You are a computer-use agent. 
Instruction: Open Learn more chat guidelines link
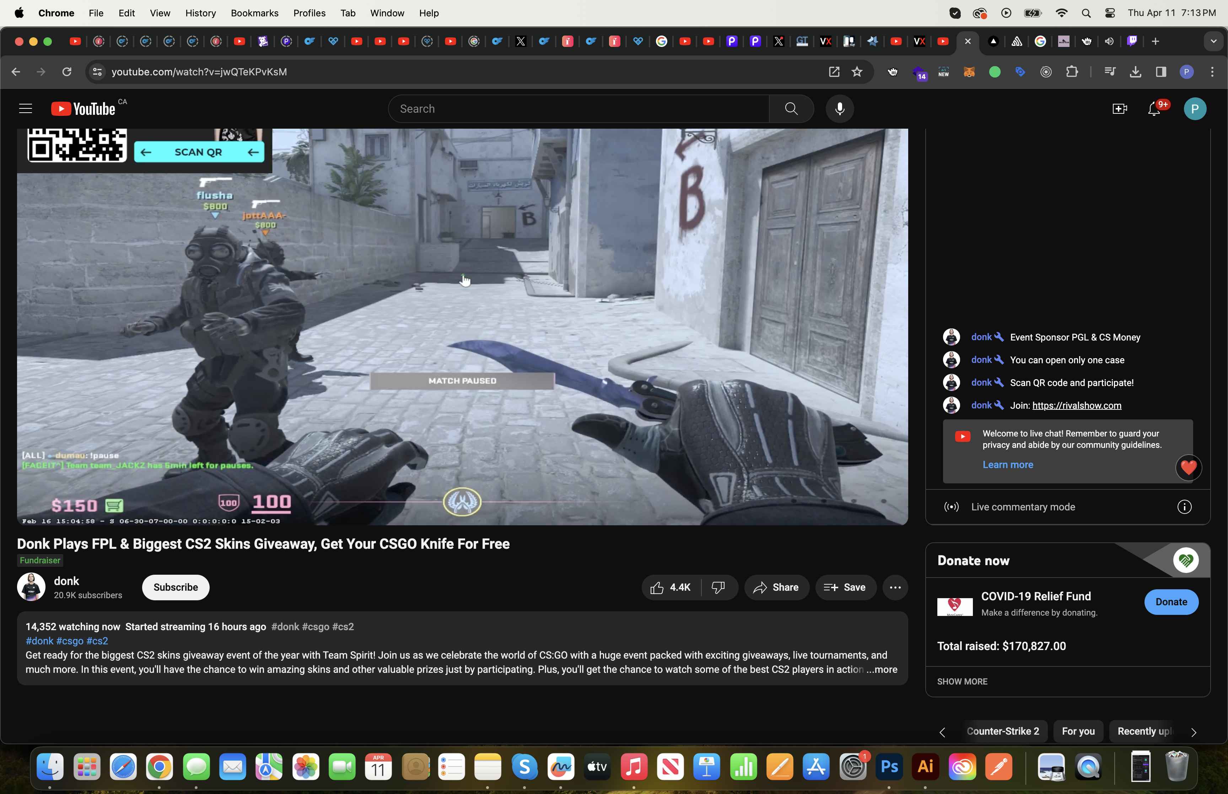1007,465
